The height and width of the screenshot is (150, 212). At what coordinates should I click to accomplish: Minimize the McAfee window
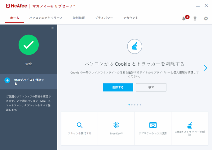(x=198, y=6)
